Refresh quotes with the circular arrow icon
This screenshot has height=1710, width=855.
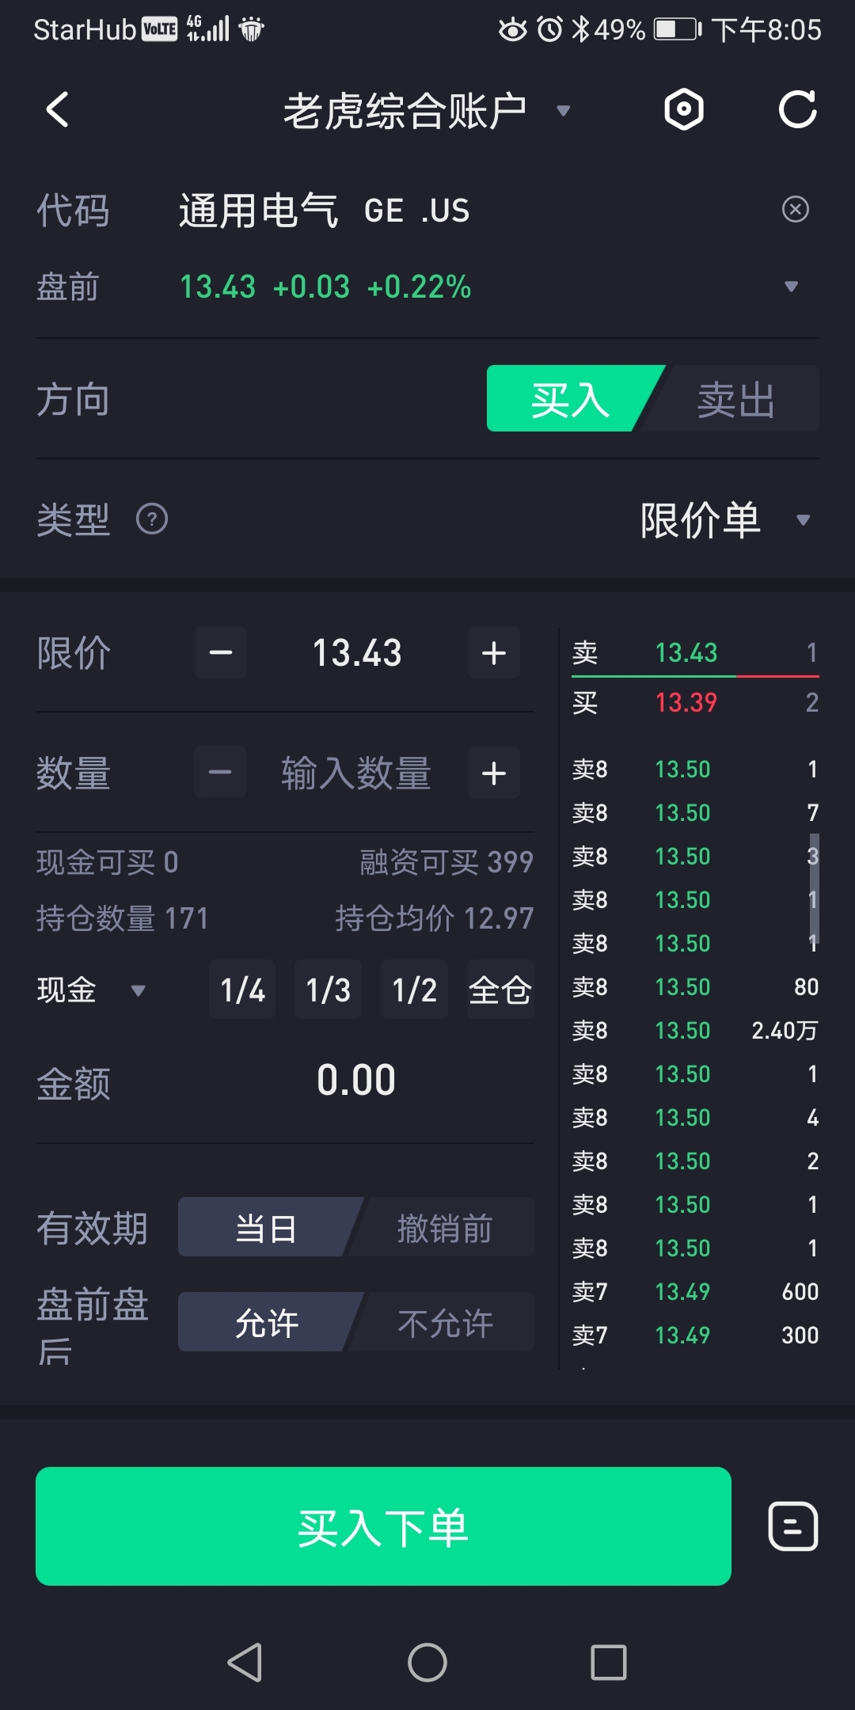797,109
